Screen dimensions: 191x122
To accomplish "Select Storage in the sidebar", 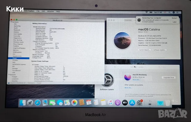I will click(x=15, y=69).
